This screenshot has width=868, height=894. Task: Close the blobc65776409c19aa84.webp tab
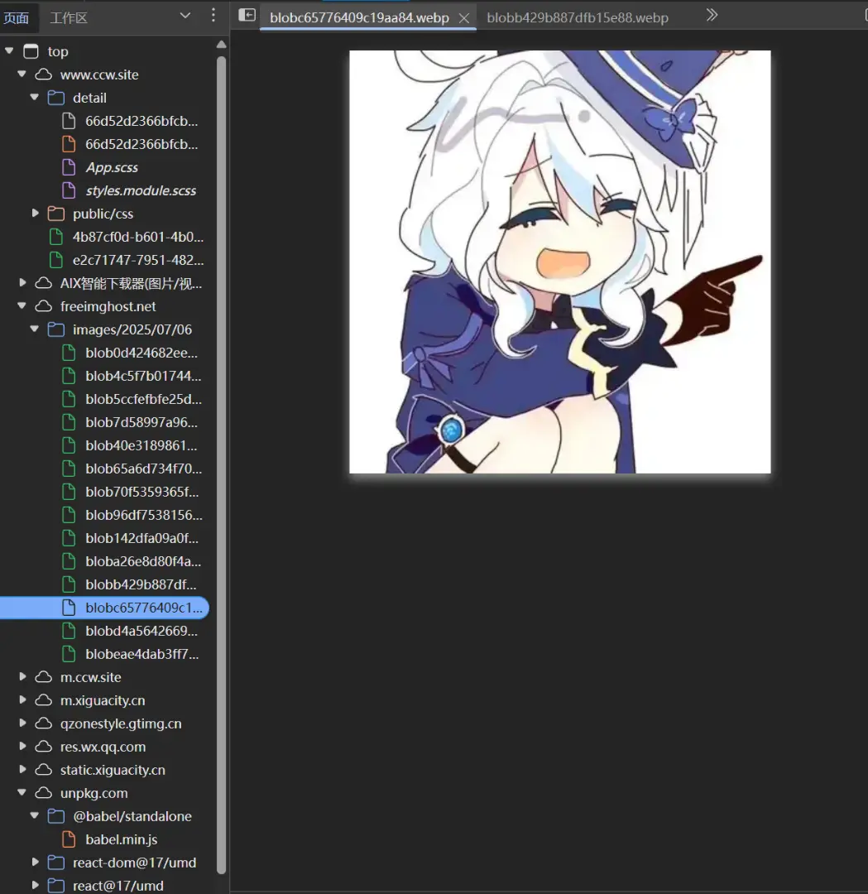pos(464,18)
